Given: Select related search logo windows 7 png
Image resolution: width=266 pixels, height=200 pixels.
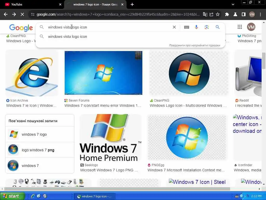Looking at the screenshot, I should click(x=40, y=150).
